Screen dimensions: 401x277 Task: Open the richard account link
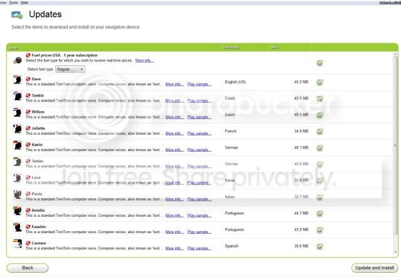point(390,3)
